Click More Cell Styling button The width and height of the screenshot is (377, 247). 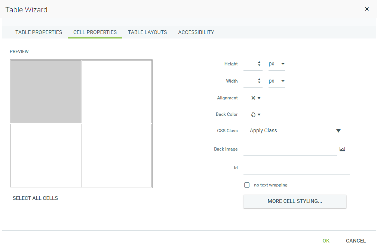coord(295,201)
